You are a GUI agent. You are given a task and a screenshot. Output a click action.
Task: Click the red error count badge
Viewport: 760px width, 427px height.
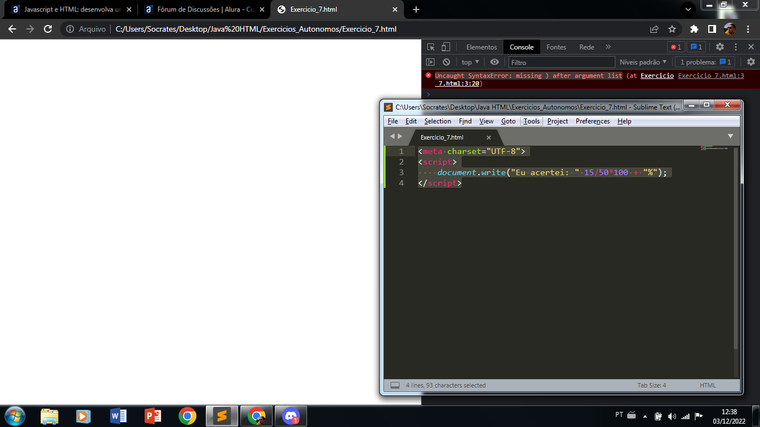click(675, 47)
